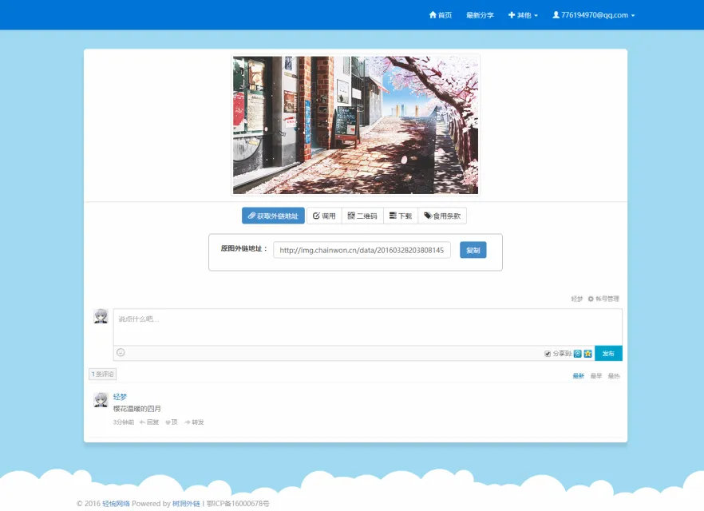Expand the 776194970@qq.com account dropdown
The height and width of the screenshot is (511, 704).
[593, 15]
